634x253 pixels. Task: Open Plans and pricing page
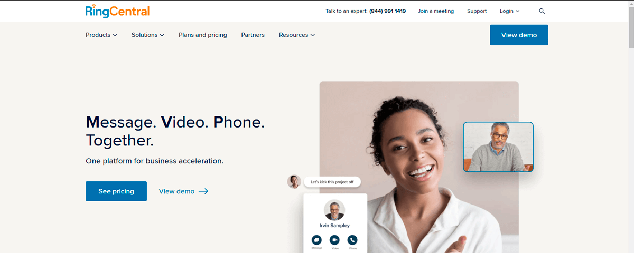(203, 35)
